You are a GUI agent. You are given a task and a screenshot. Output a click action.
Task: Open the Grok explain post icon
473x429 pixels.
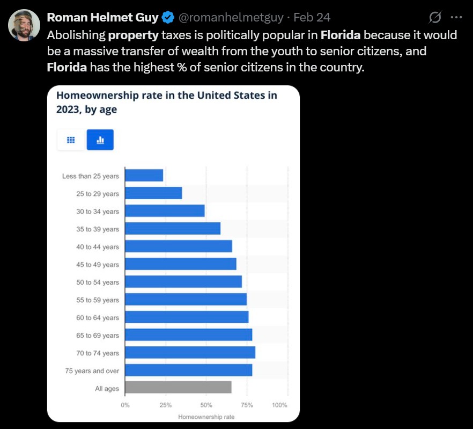[435, 18]
